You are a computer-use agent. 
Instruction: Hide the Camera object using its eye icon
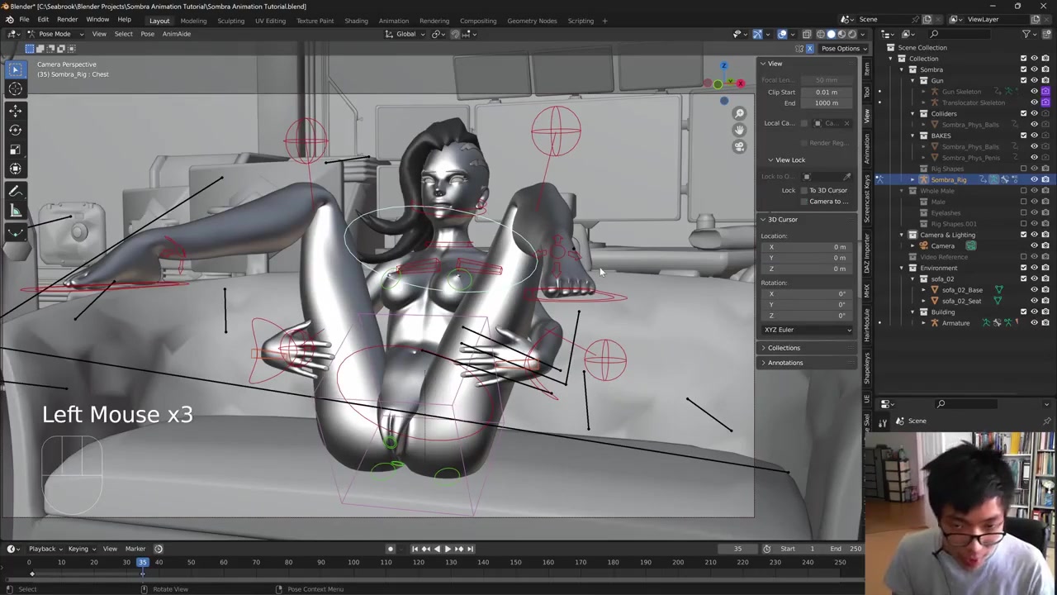[x=1034, y=245]
